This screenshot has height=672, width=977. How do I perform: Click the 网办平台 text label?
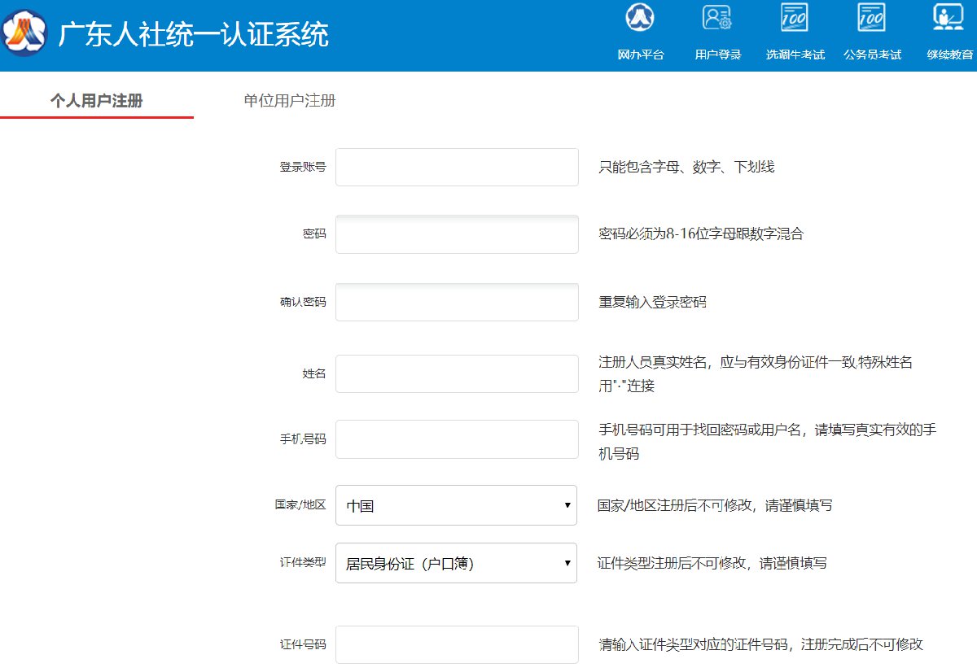[641, 55]
